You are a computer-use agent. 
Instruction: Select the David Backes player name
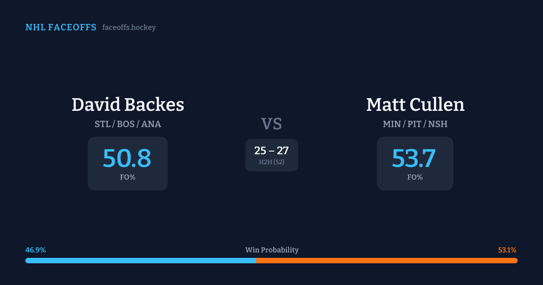[x=128, y=105]
